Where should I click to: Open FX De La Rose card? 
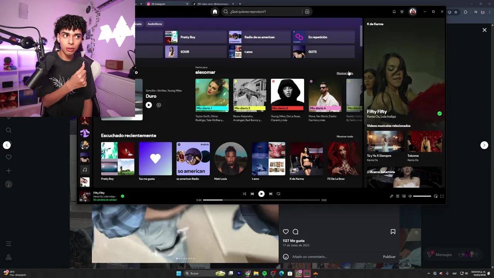click(344, 161)
